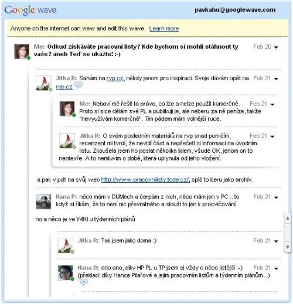Open menu arrow on Hana D's message
The width and height of the screenshot is (293, 304).
pos(276,269)
